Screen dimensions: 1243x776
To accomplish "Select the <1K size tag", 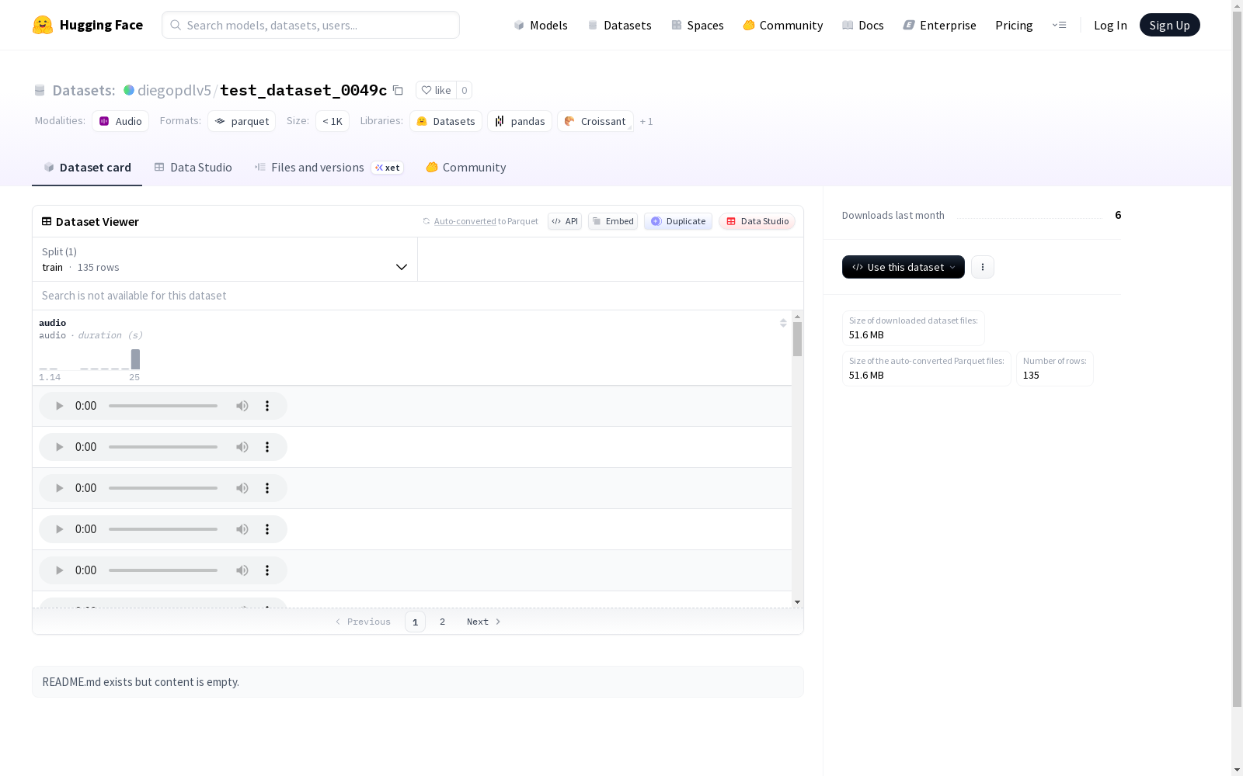I will tap(333, 121).
